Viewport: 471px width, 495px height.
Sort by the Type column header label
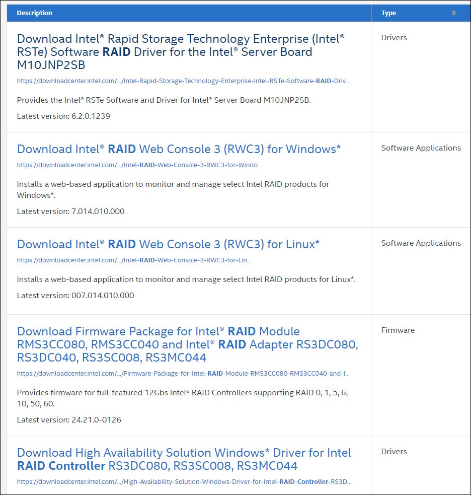click(x=388, y=13)
